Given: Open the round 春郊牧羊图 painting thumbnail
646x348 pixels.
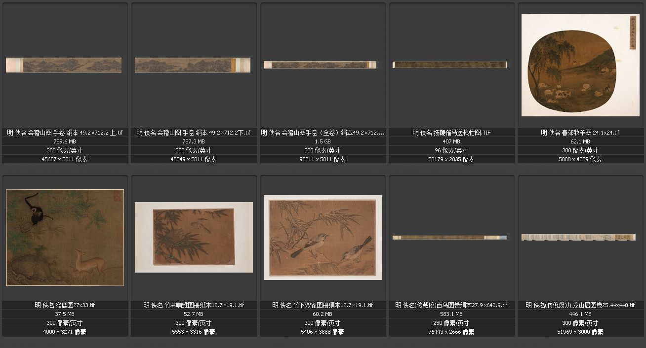Looking at the screenshot, I should click(580, 66).
